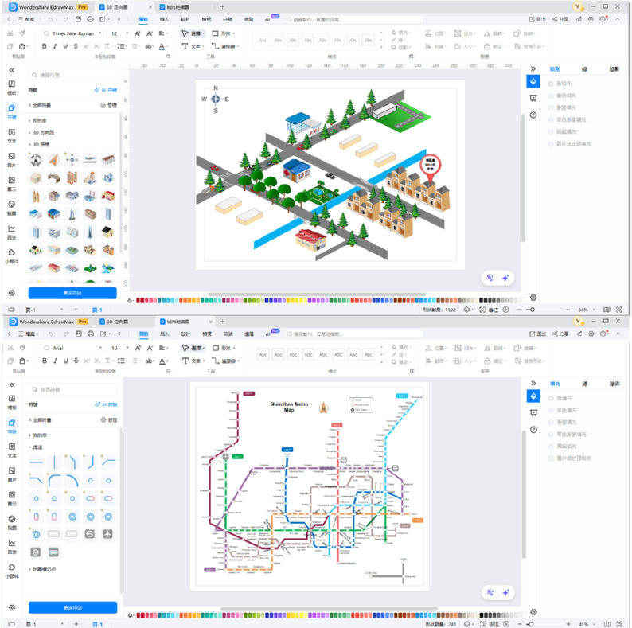
Task: Open Templates (模板) sidebar in 3D map window
Action: (12, 87)
